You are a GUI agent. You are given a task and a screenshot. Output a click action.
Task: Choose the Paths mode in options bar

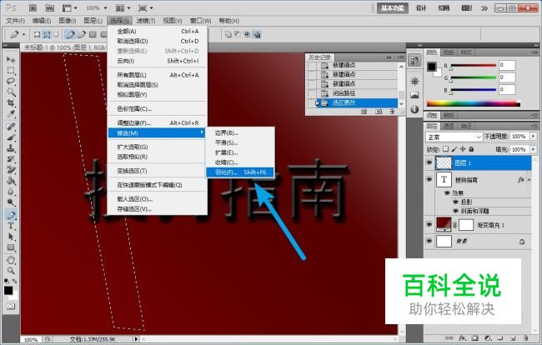tap(47, 34)
